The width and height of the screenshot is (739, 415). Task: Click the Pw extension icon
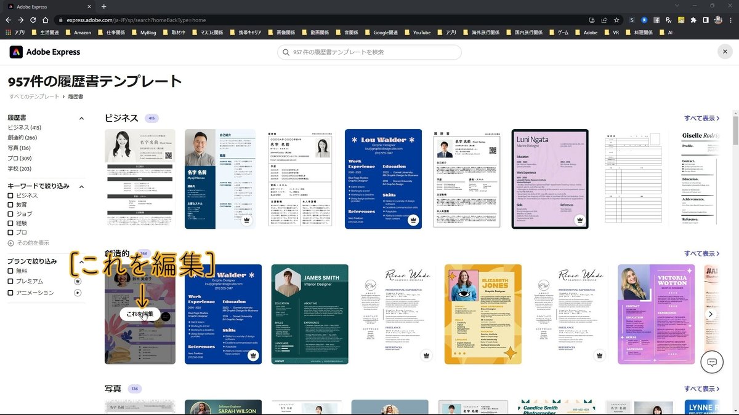(x=669, y=20)
